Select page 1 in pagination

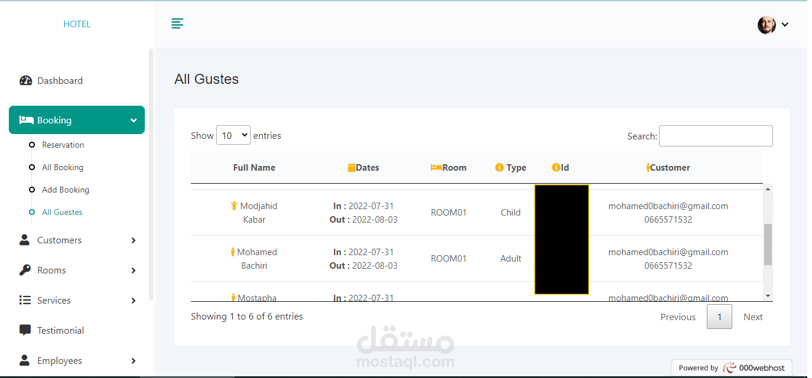719,317
